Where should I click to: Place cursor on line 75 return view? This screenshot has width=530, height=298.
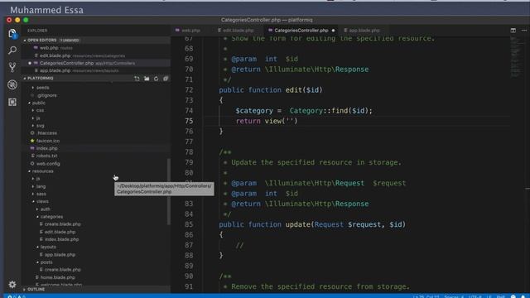pos(267,121)
